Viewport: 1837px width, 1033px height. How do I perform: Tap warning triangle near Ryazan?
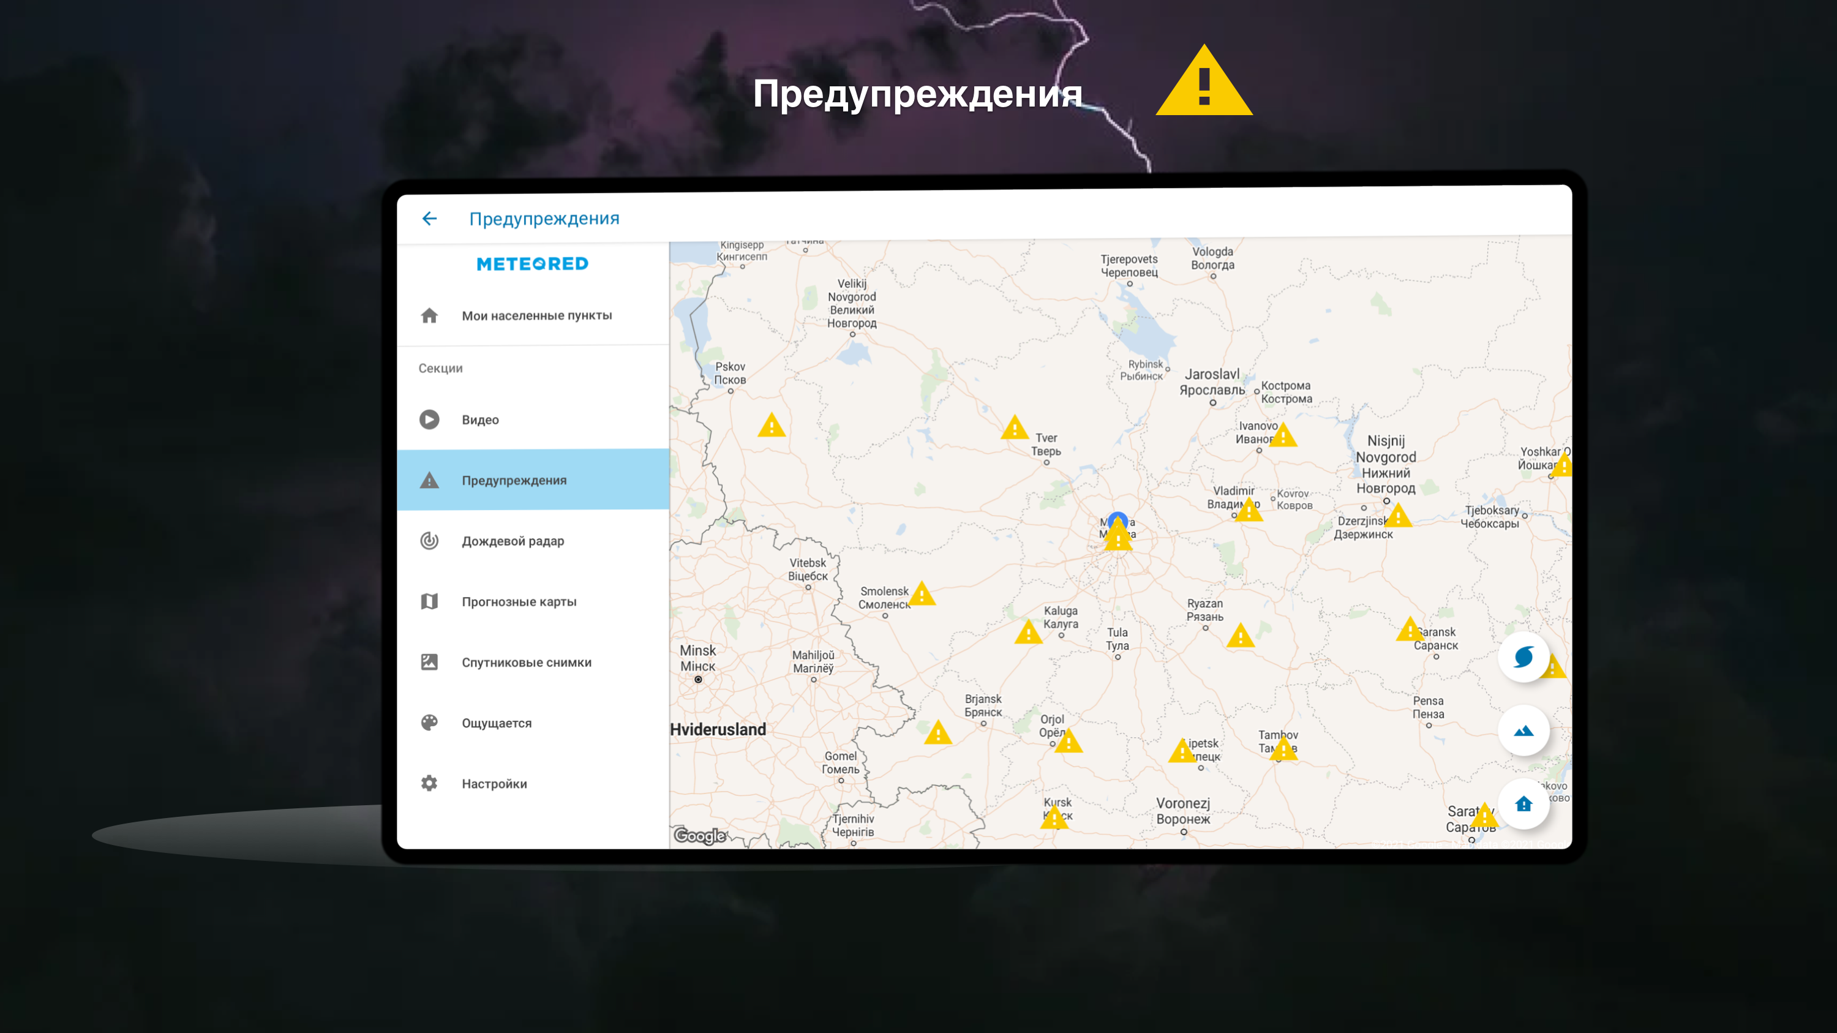click(x=1240, y=636)
